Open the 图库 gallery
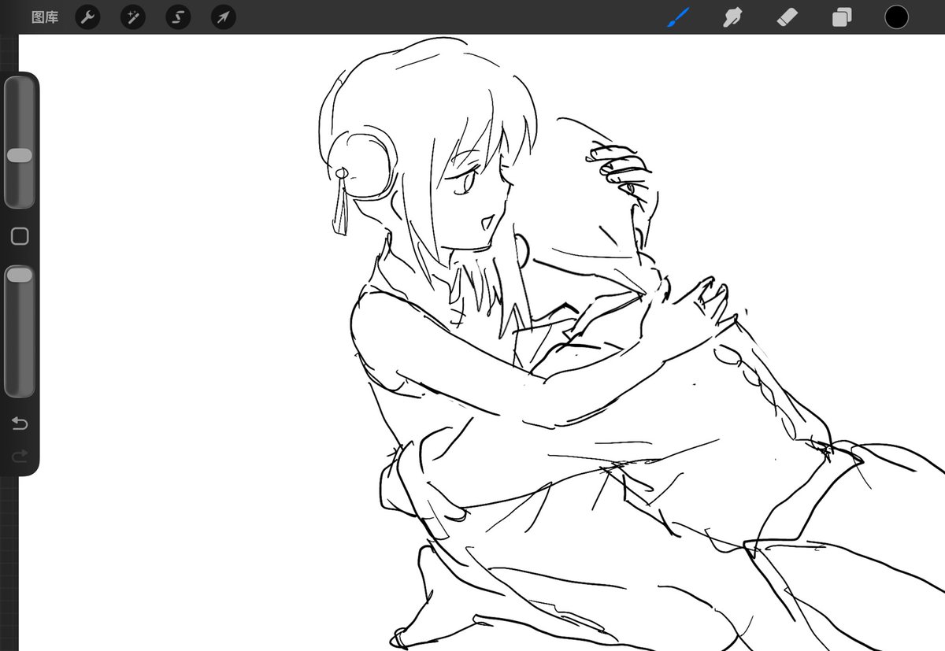This screenshot has height=651, width=945. coord(45,17)
